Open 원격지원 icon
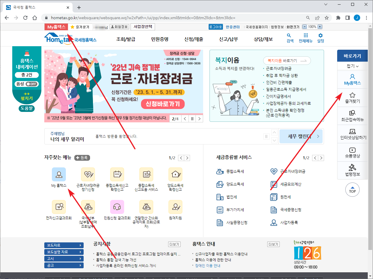Screen dimensions: 373x279 point(175,207)
